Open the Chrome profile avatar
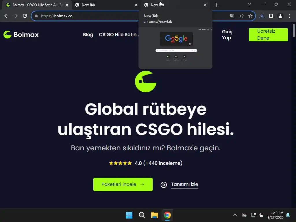The height and width of the screenshot is (222, 296). (x=280, y=16)
